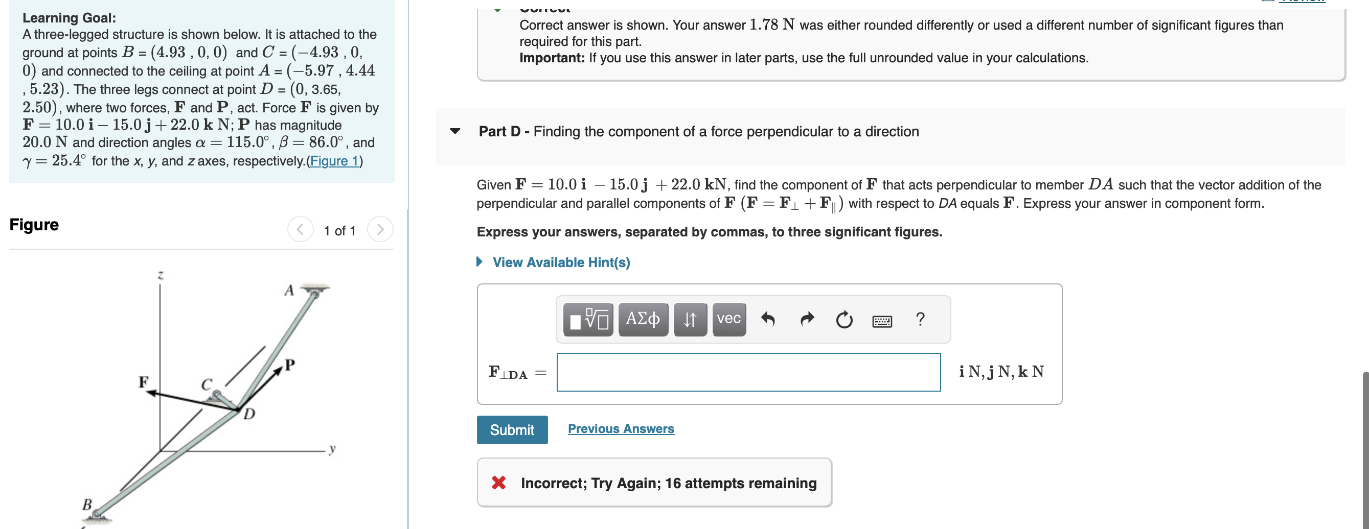Undo the last answer entry
1369x529 pixels.
(x=769, y=319)
